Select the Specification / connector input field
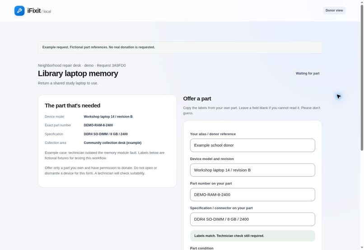 (252, 219)
